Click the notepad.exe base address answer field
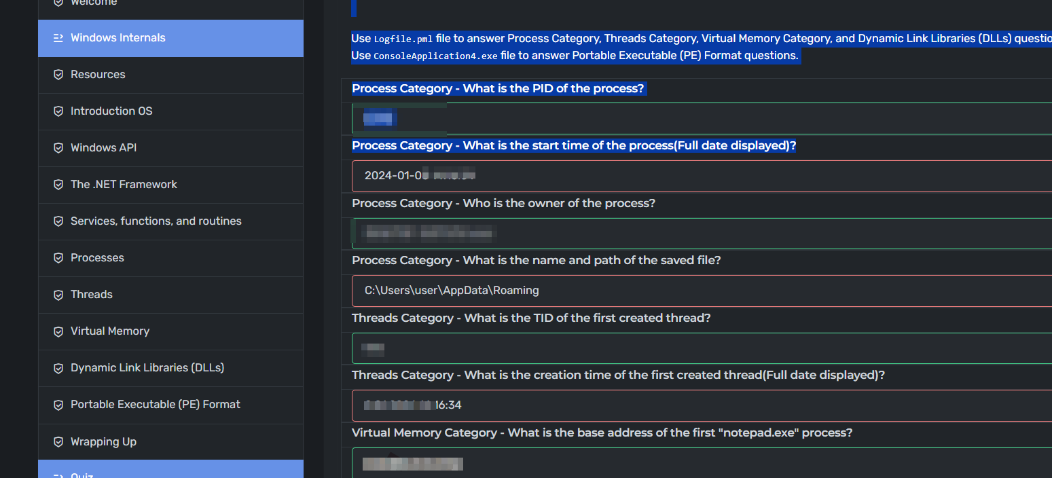 (x=702, y=463)
